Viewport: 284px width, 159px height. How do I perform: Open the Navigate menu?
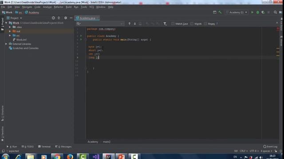(x=27, y=7)
